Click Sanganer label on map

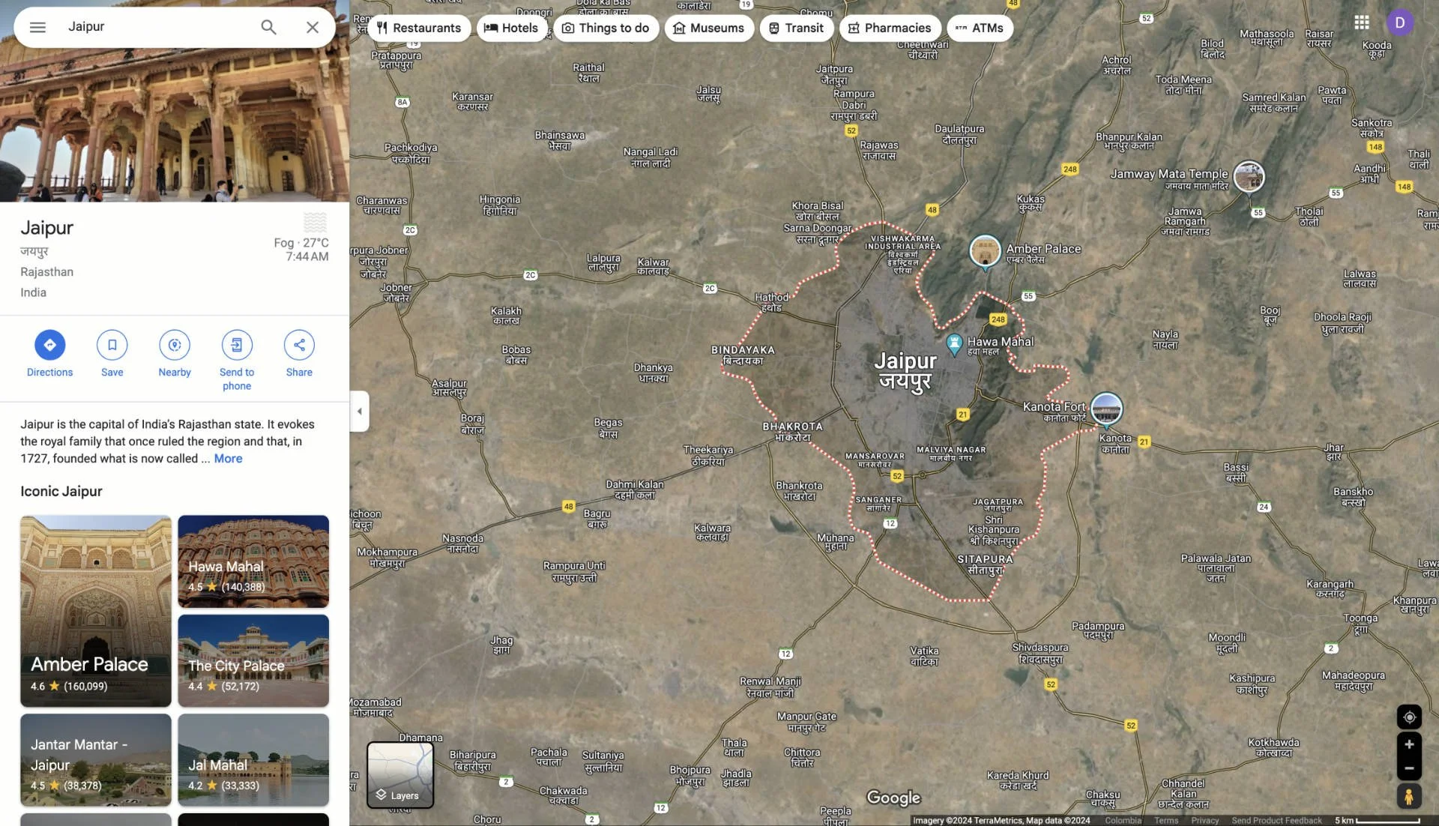coord(878,503)
